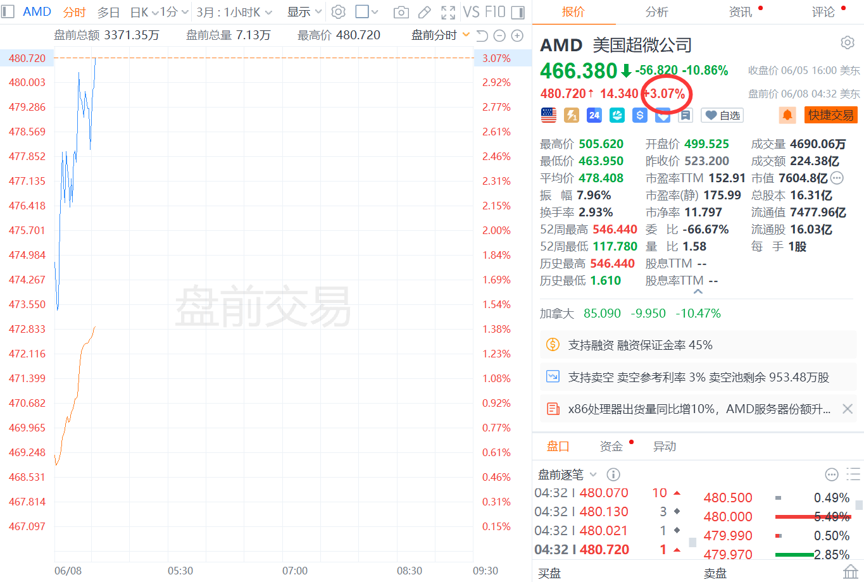Set a price alert with bell icon

coord(787,115)
